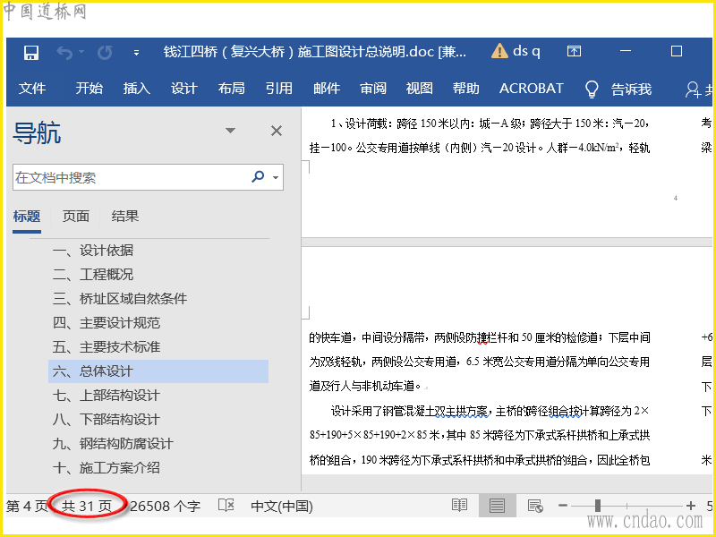Click the 告诉我 search box text
The image size is (716, 537).
click(x=631, y=89)
